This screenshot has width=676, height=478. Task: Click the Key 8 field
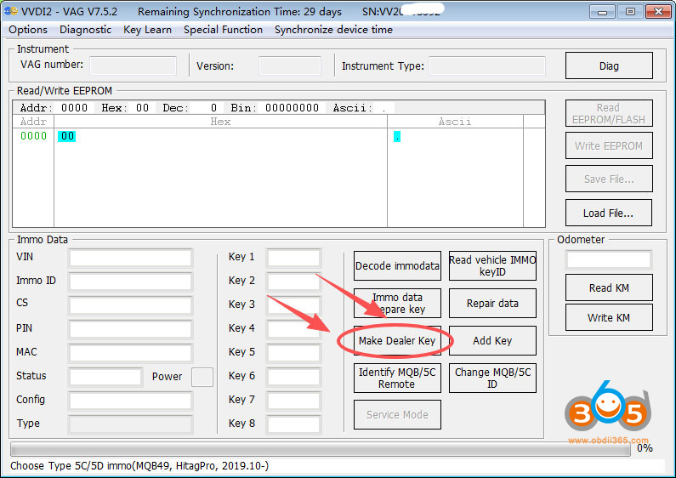[293, 424]
